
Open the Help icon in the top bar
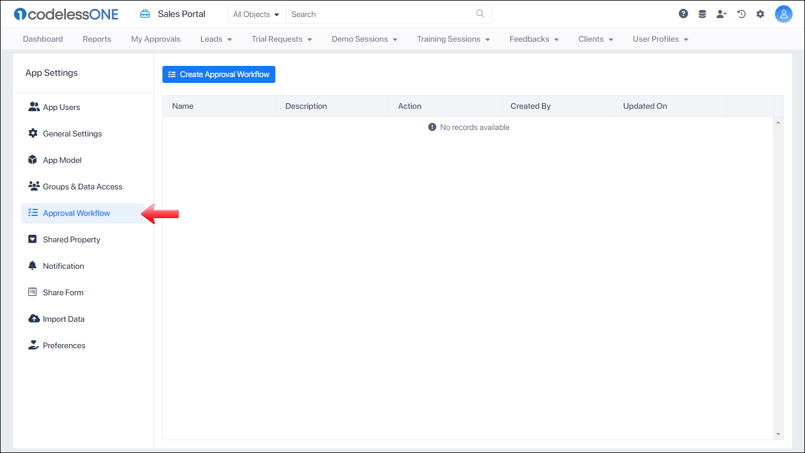coord(683,13)
